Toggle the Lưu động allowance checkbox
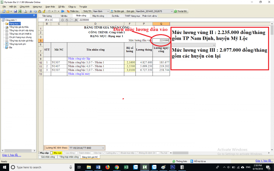274x171 pixels. pyautogui.click(x=64, y=153)
